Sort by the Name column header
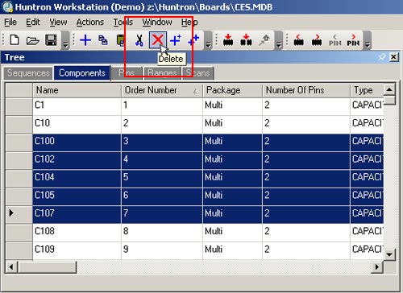 (x=77, y=90)
